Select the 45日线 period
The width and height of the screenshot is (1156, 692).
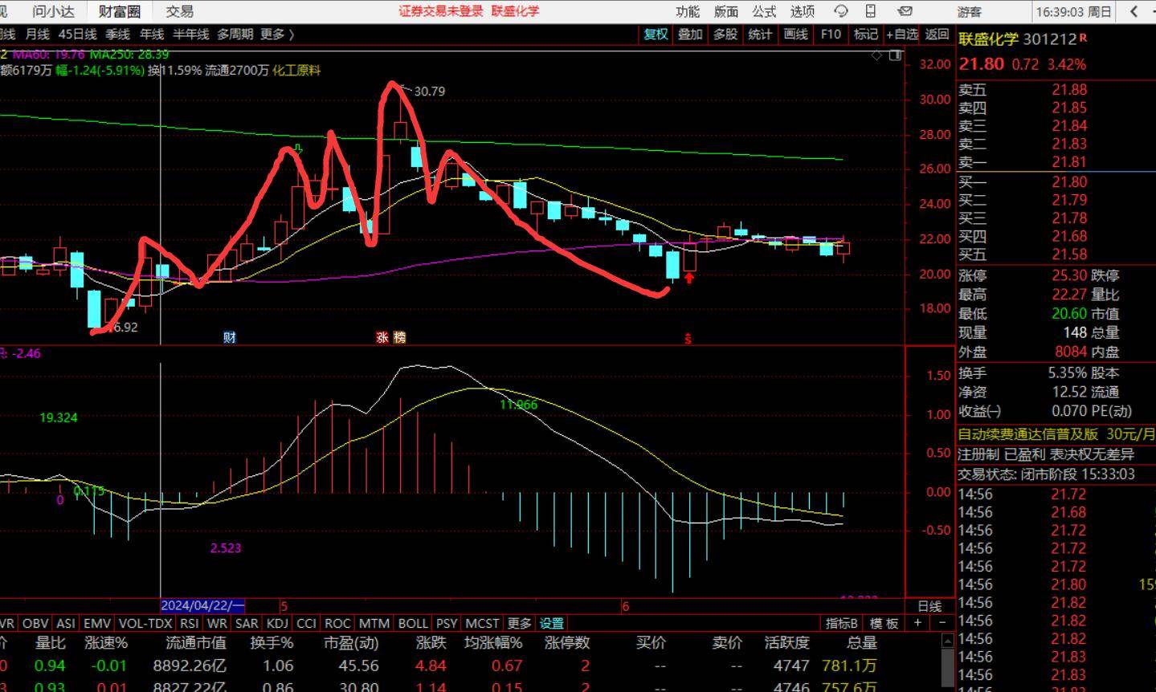[x=77, y=34]
